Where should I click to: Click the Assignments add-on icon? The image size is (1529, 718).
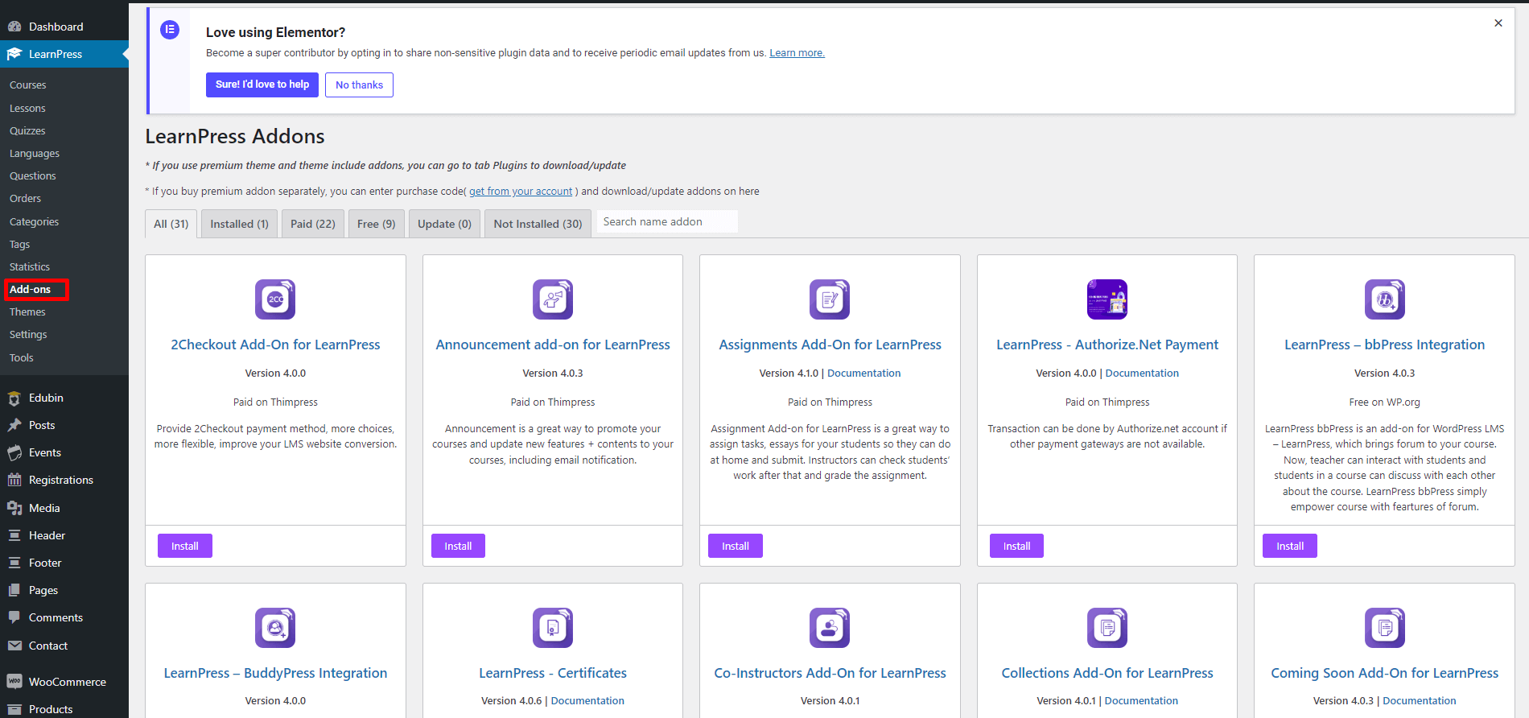click(829, 299)
